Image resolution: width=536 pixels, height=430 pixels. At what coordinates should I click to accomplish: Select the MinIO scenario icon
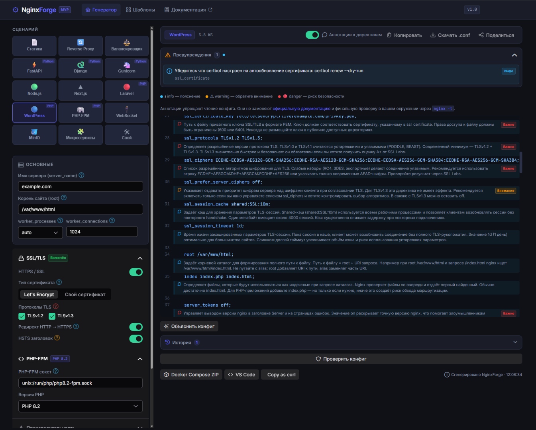pos(34,131)
